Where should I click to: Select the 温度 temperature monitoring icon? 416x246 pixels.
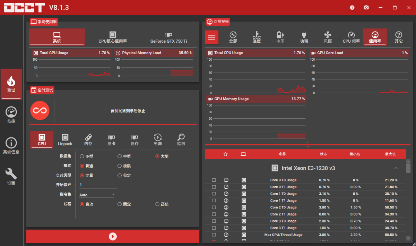point(257,37)
